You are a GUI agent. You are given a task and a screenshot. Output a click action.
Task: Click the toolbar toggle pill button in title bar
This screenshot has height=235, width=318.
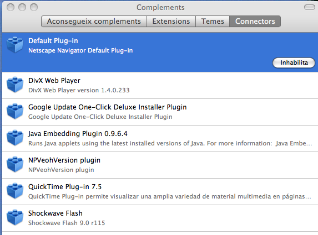click(x=310, y=7)
